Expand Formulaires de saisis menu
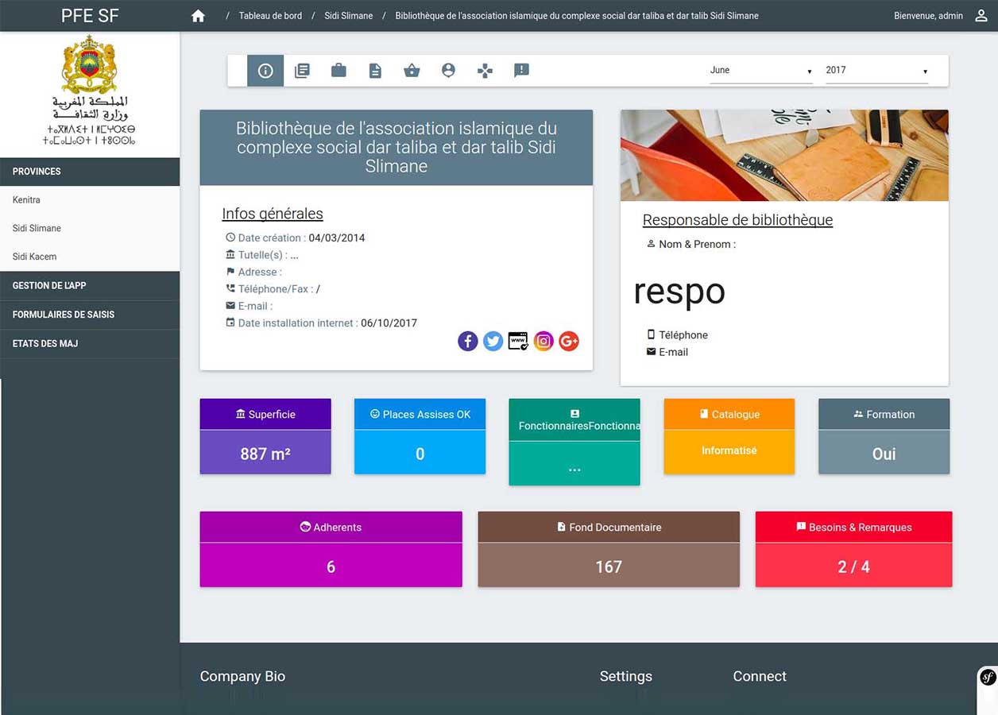 [x=90, y=315]
